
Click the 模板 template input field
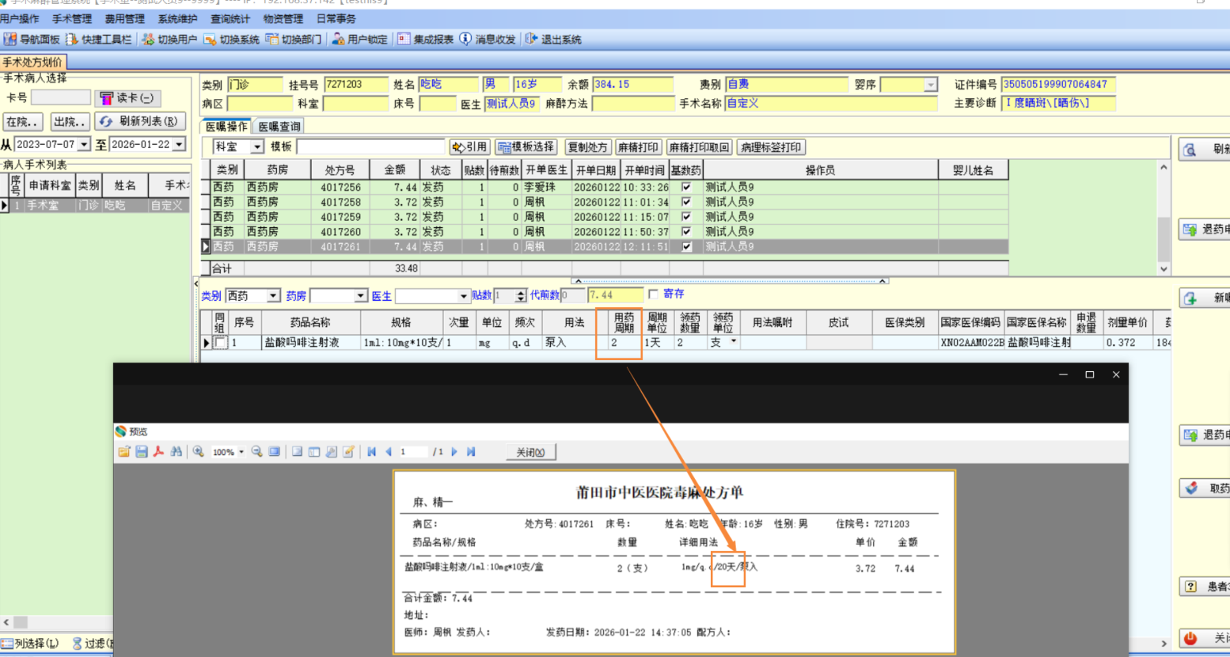point(370,147)
